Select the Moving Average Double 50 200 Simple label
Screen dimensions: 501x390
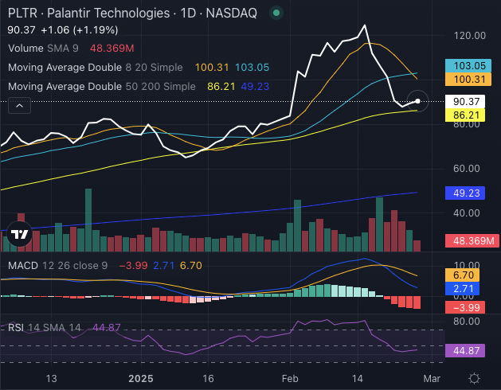click(x=102, y=86)
